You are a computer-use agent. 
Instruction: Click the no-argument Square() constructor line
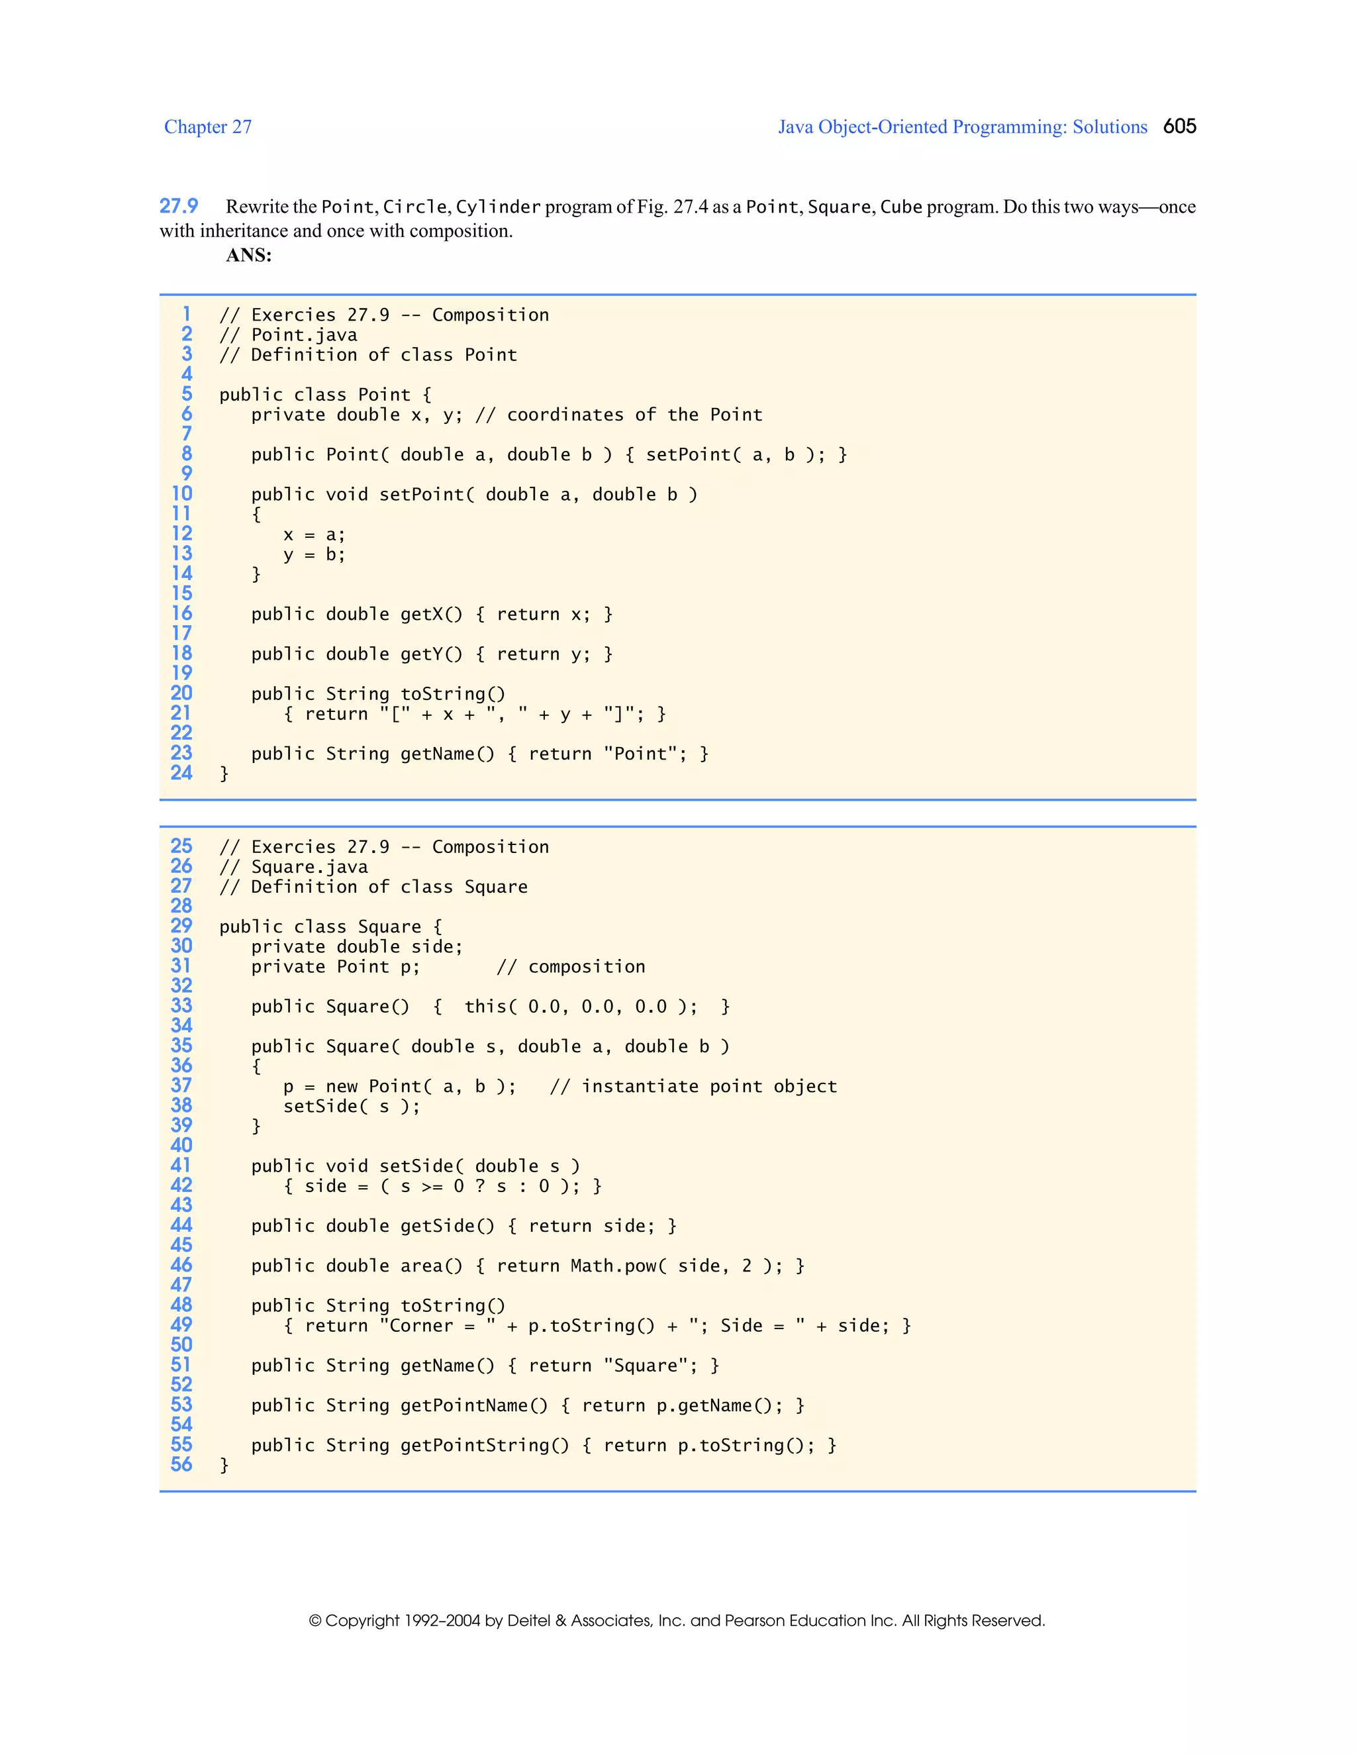pyautogui.click(x=491, y=1007)
